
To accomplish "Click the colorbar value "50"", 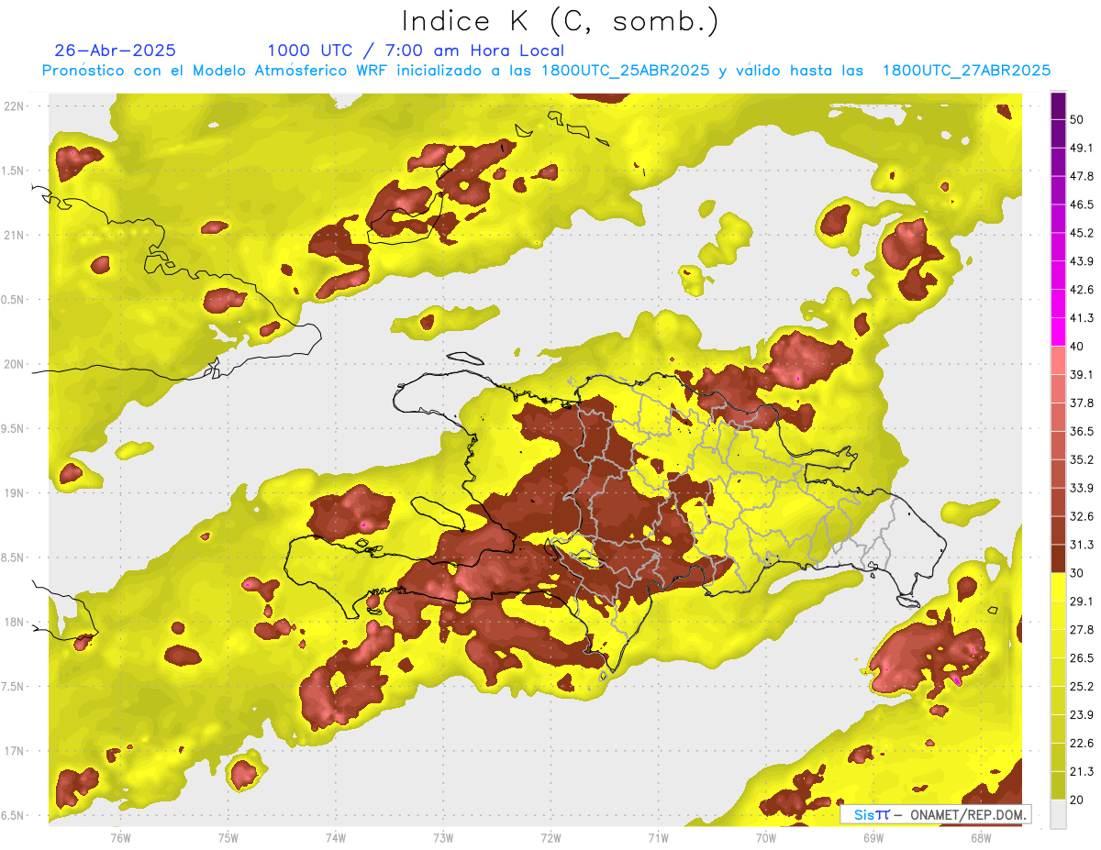I will (x=1078, y=119).
